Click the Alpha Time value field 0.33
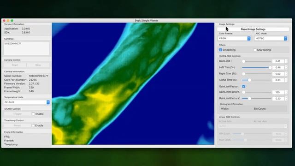The image size is (295, 166). coord(278,80)
